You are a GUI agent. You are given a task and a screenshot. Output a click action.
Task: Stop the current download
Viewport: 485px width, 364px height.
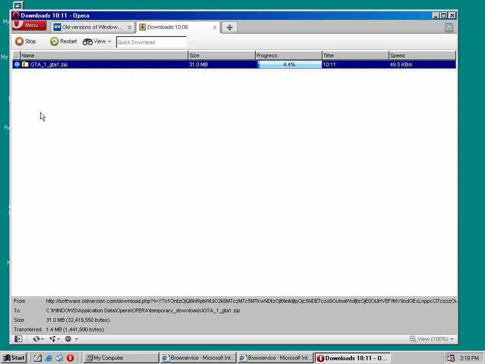tap(26, 42)
